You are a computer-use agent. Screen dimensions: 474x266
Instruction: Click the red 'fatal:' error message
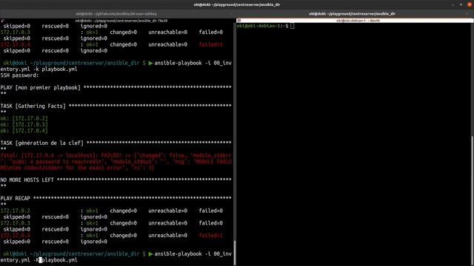pyautogui.click(x=116, y=161)
